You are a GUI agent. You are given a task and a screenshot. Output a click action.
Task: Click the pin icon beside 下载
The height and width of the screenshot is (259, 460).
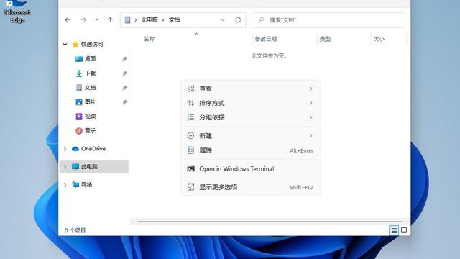coord(124,73)
